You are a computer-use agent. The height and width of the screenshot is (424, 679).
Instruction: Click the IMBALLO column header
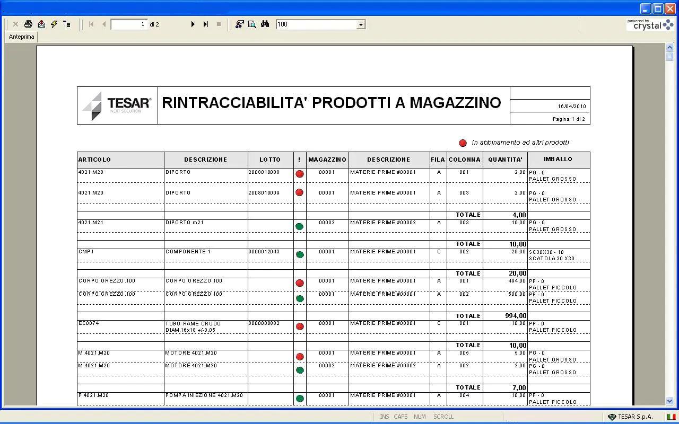558,159
